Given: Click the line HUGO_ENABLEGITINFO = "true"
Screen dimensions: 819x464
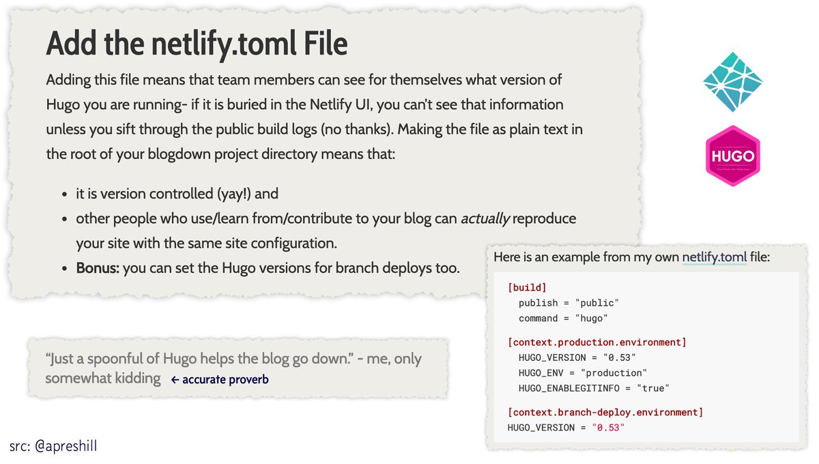Looking at the screenshot, I should (x=594, y=388).
